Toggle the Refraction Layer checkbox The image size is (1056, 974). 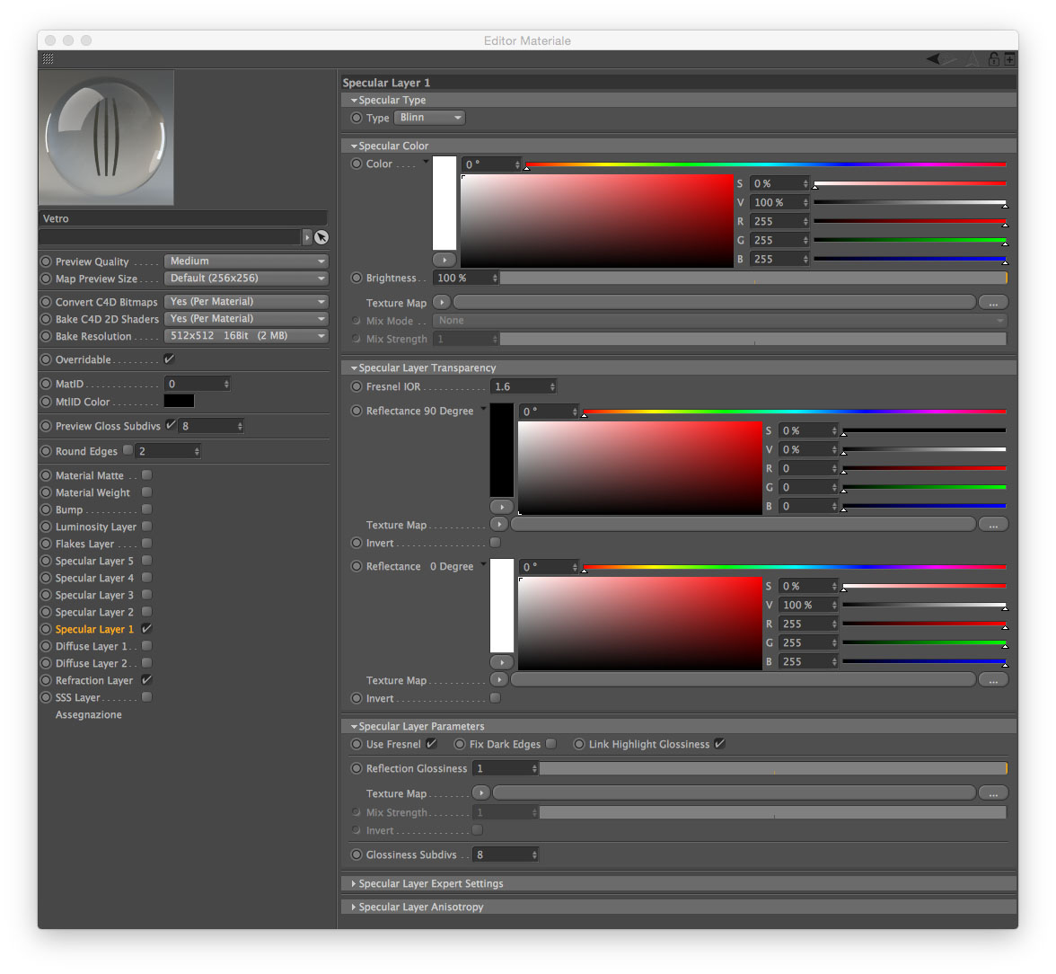point(147,680)
